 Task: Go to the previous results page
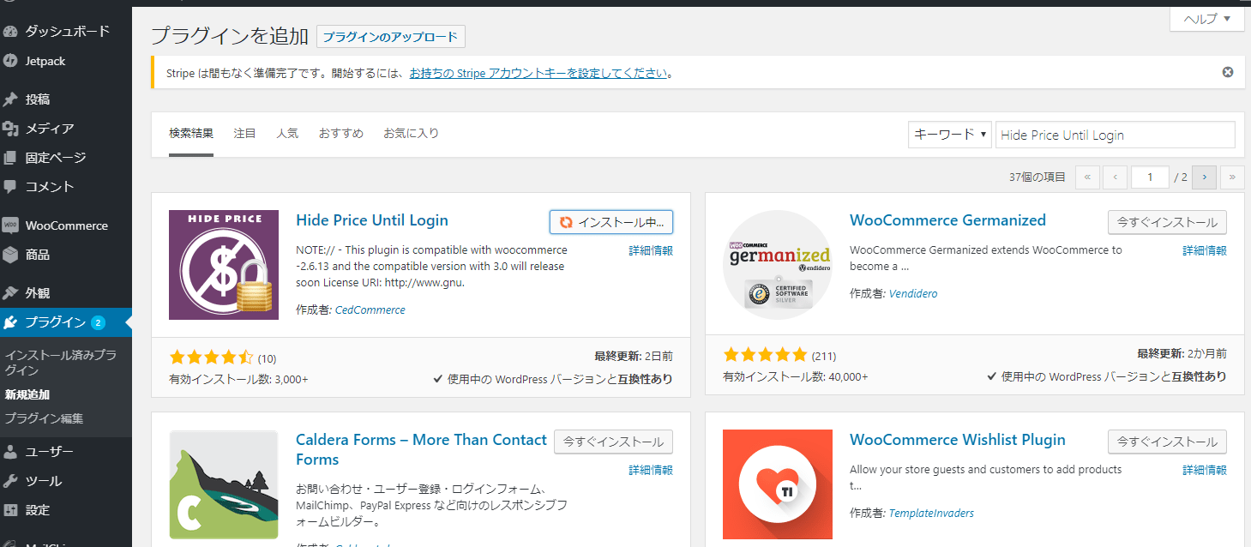[x=1115, y=177]
